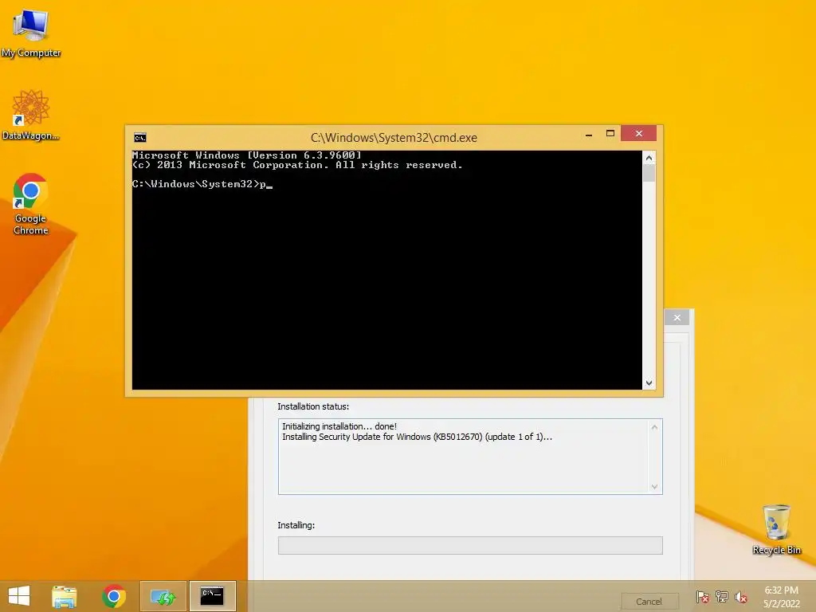The height and width of the screenshot is (612, 816).
Task: Click the Installing progress bar
Action: click(470, 545)
